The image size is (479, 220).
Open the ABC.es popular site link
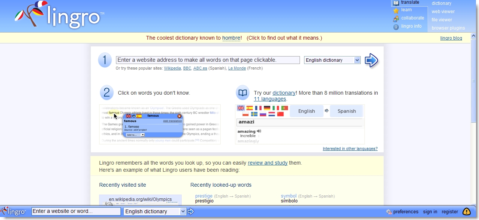[200, 68]
